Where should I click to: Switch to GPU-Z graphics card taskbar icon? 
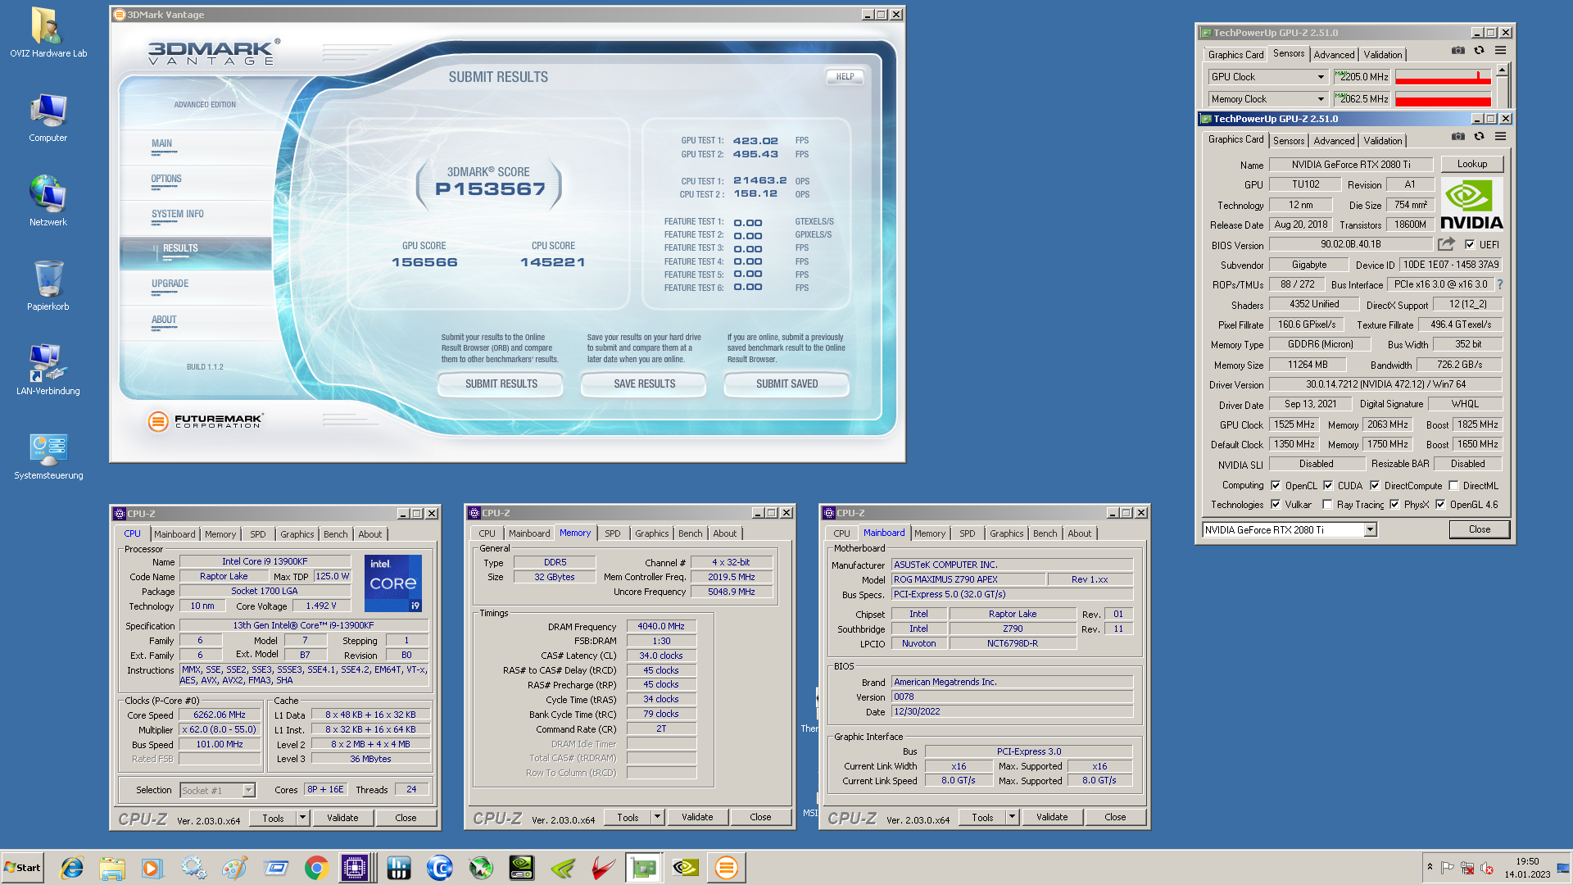pos(644,868)
